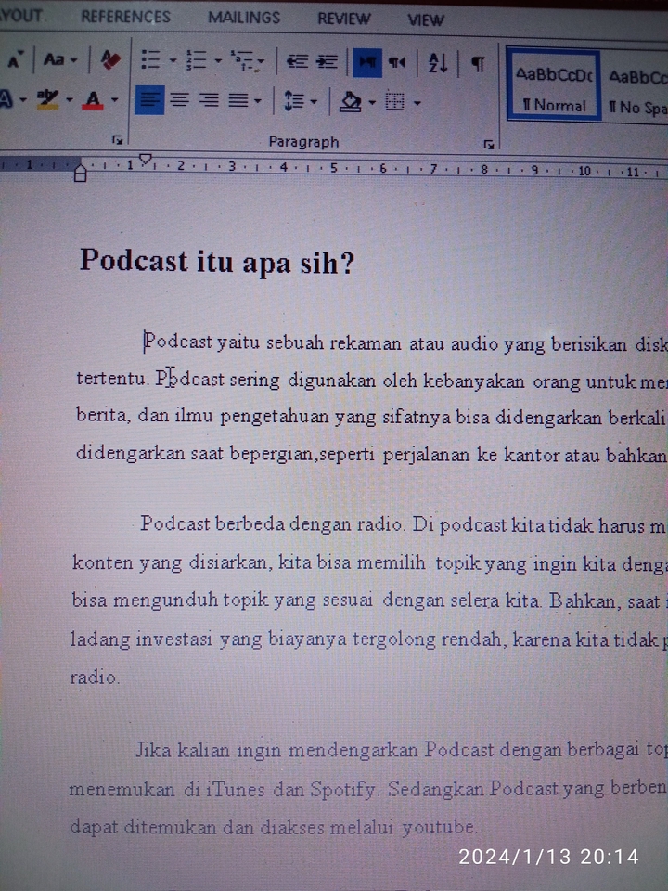Screen dimensions: 668x891
Task: Toggle Align Right paragraph alignment
Action: click(x=209, y=100)
